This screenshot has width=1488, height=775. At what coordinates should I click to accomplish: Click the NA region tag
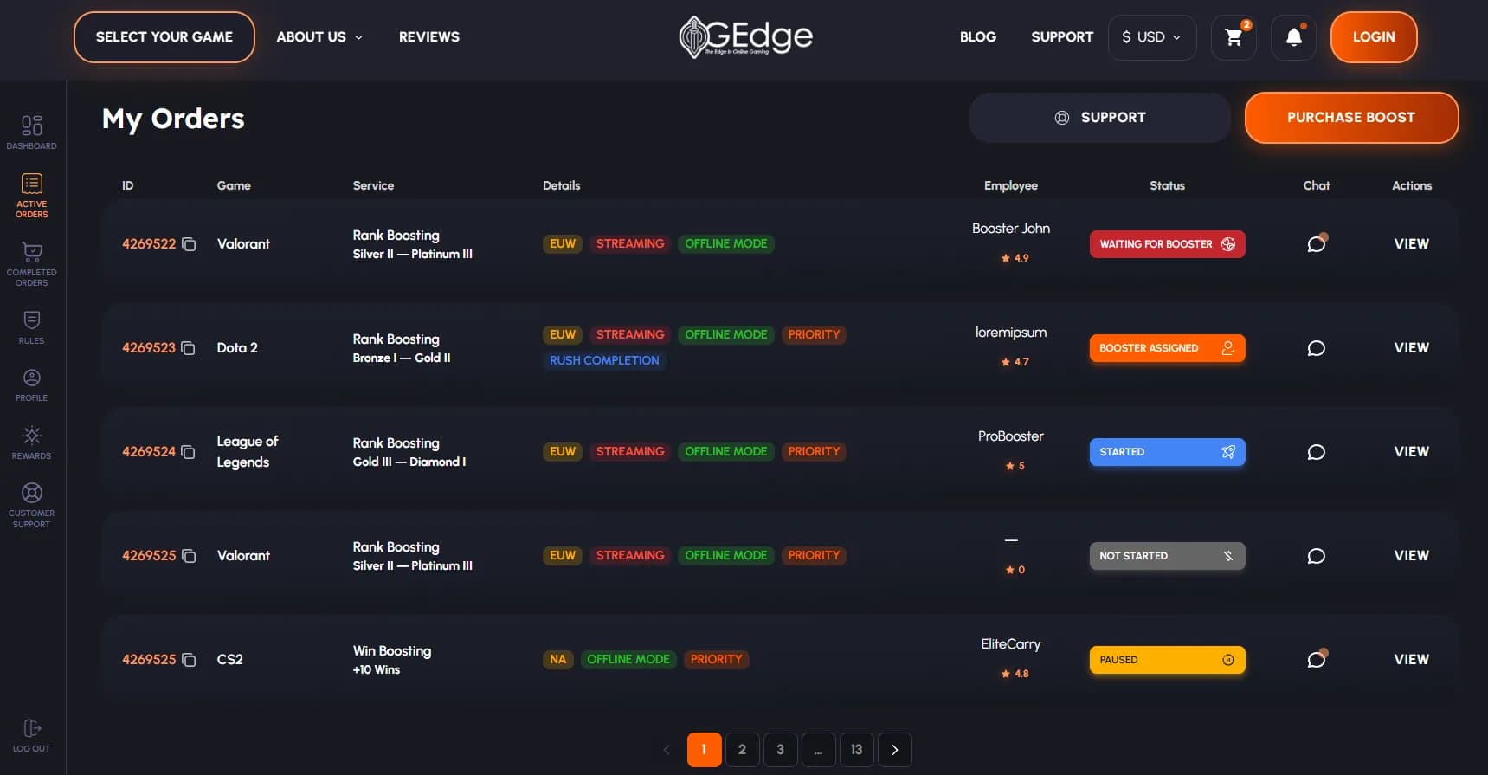click(557, 659)
